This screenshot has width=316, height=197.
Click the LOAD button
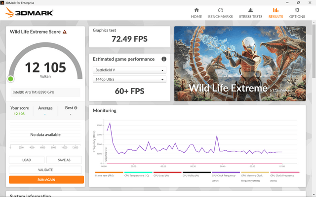[x=27, y=160]
